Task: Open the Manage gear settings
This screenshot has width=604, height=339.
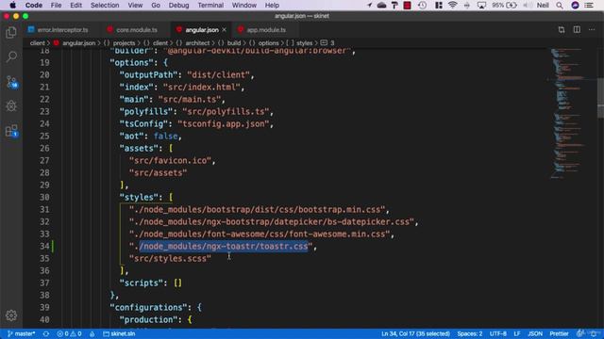Action: click(11, 315)
